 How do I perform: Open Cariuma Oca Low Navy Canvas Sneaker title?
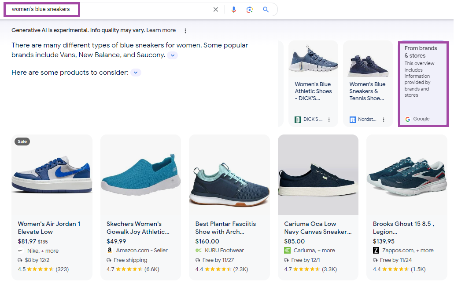[318, 228]
